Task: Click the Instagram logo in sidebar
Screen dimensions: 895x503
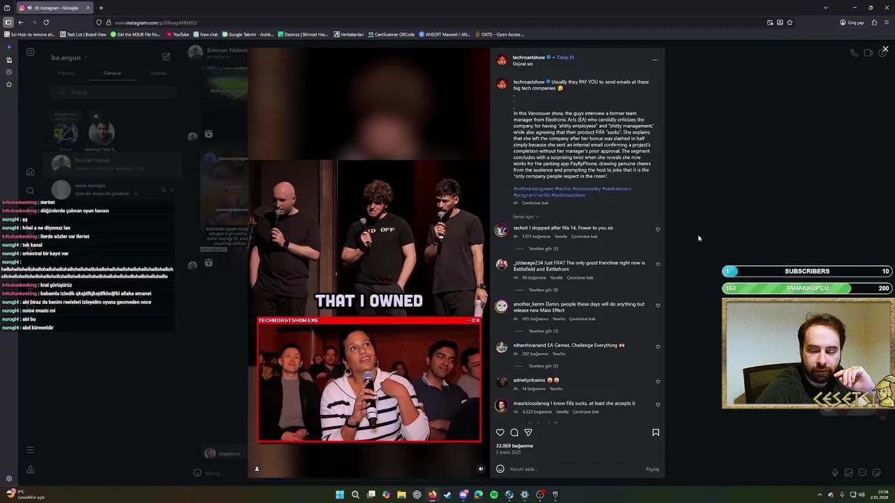Action: pyautogui.click(x=30, y=52)
